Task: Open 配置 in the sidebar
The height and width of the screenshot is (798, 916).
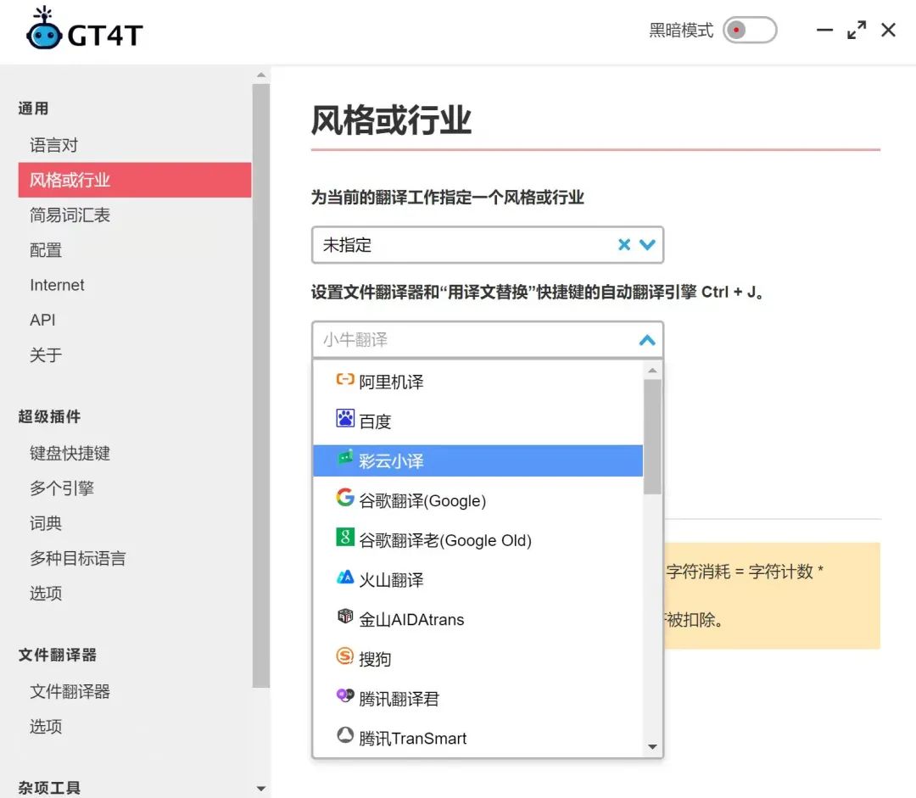Action: click(x=134, y=250)
